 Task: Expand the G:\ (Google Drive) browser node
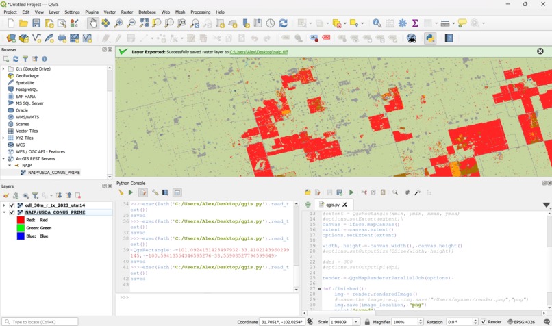(x=3, y=69)
